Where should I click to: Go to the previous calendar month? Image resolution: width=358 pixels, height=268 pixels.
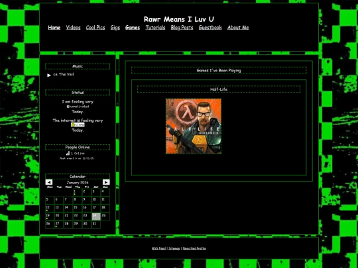(x=49, y=182)
